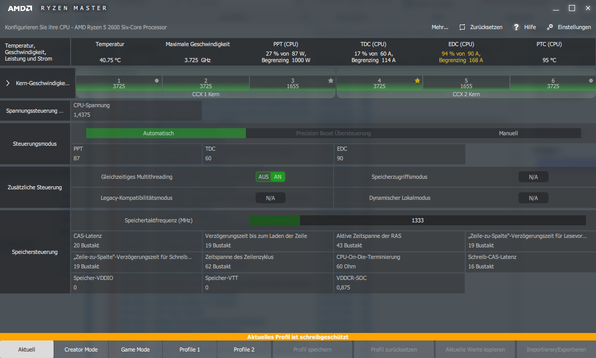Click the Zurücksetzen reset icon
Viewport: 596px width, 358px height.
[x=462, y=27]
